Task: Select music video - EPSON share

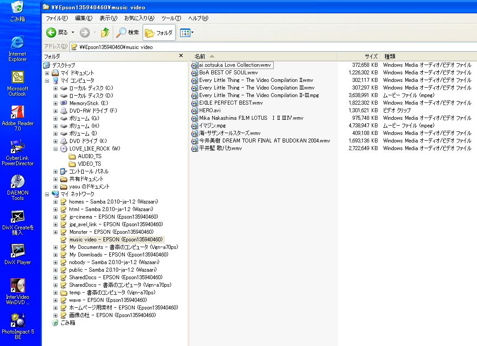Action: click(x=116, y=240)
